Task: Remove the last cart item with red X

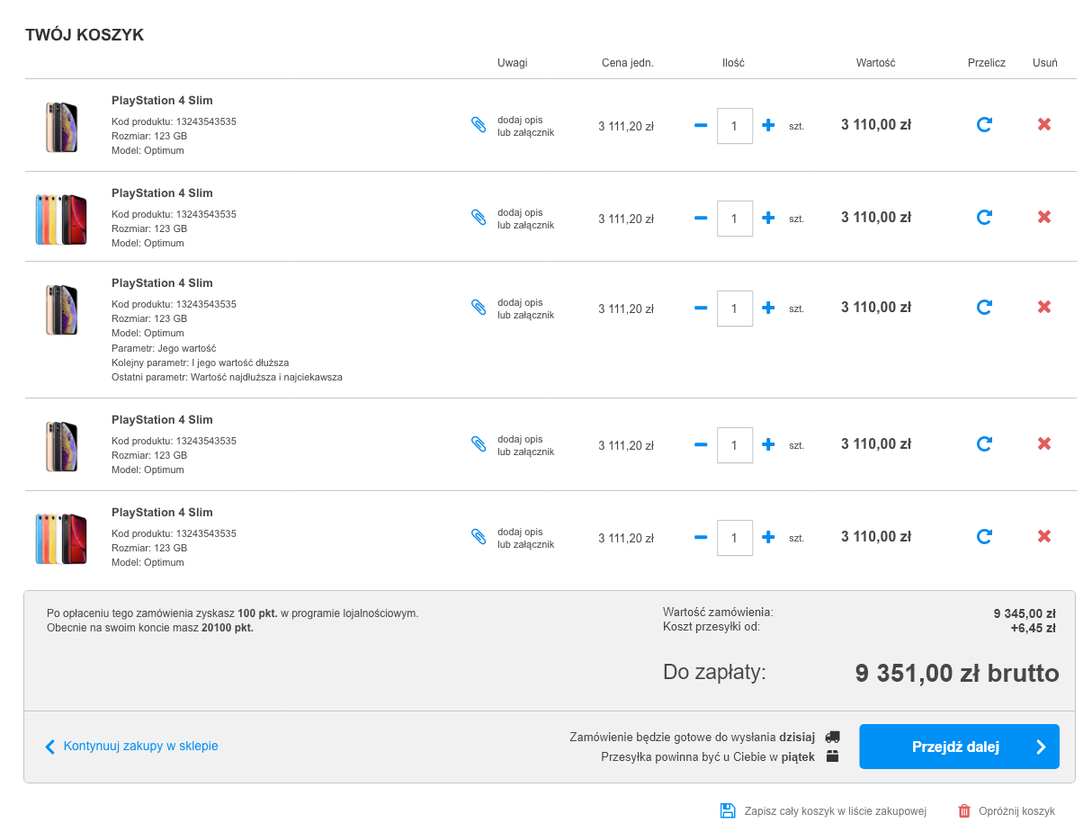Action: (1044, 536)
